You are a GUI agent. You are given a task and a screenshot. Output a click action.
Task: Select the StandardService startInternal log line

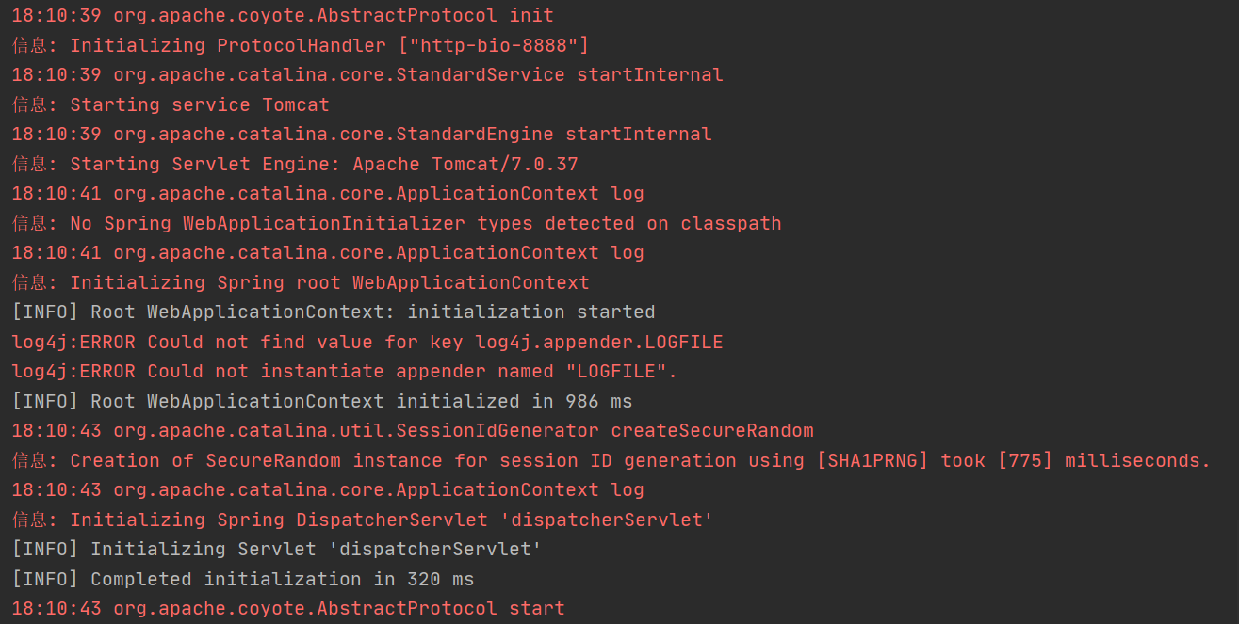(x=367, y=75)
